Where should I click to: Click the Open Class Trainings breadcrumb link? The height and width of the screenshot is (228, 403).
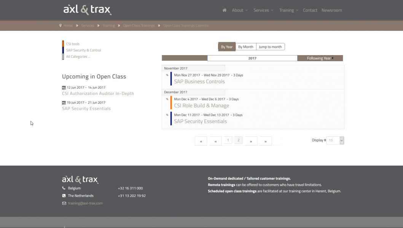coord(139,26)
